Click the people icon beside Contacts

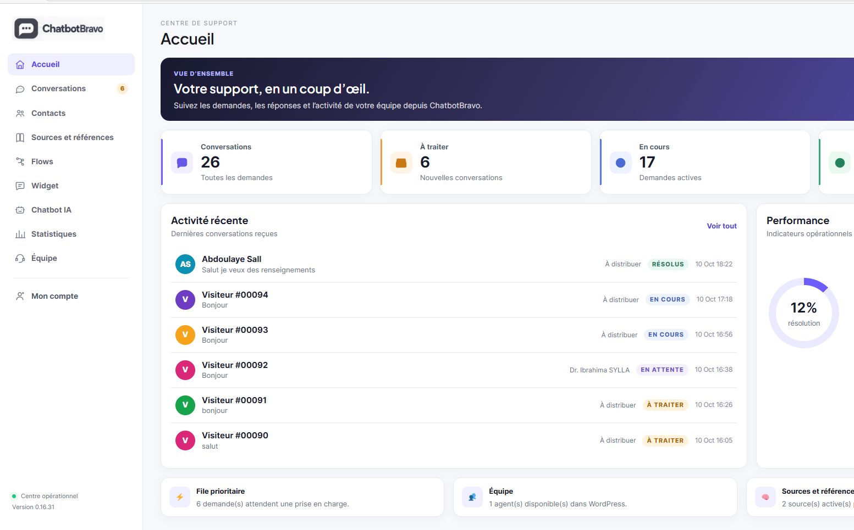[20, 113]
